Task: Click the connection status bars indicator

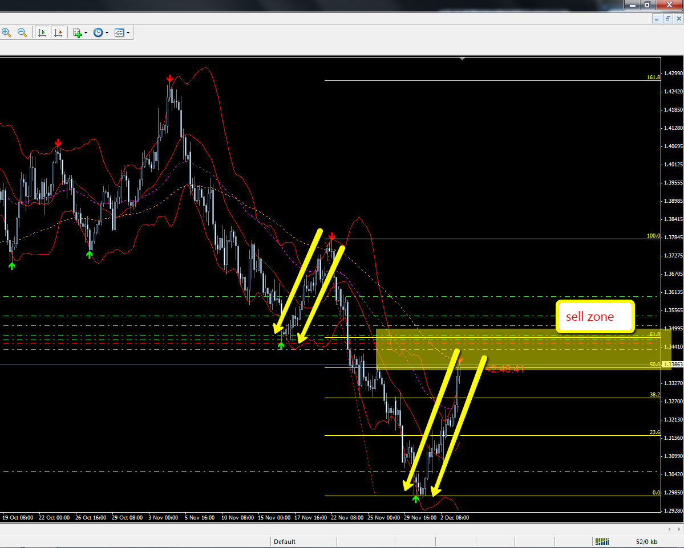Action: click(x=602, y=542)
